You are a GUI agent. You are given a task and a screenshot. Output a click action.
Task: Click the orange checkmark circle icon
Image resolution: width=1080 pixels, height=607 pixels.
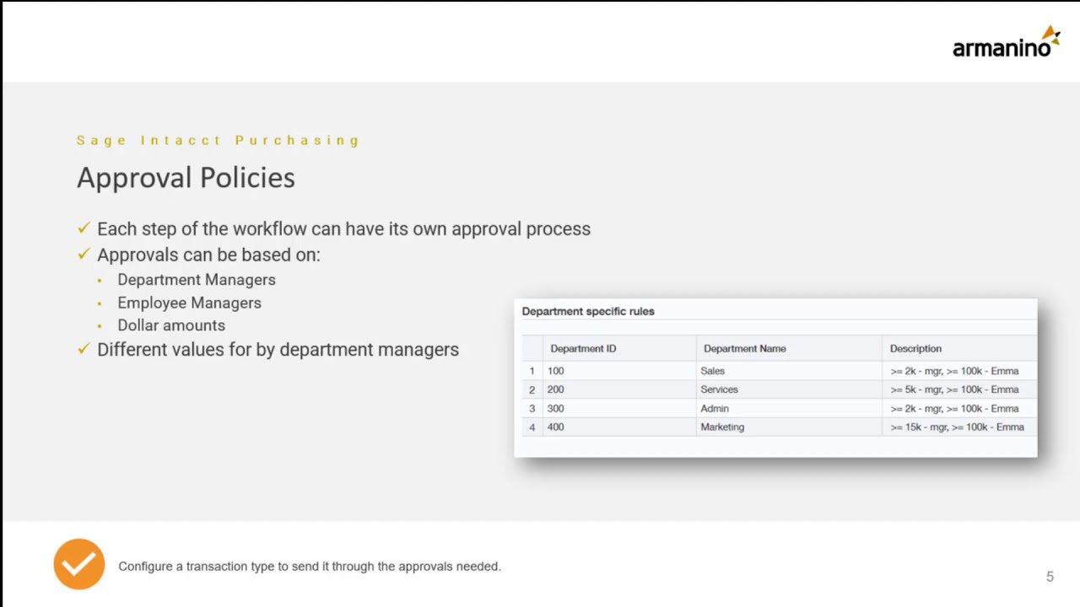(x=78, y=564)
